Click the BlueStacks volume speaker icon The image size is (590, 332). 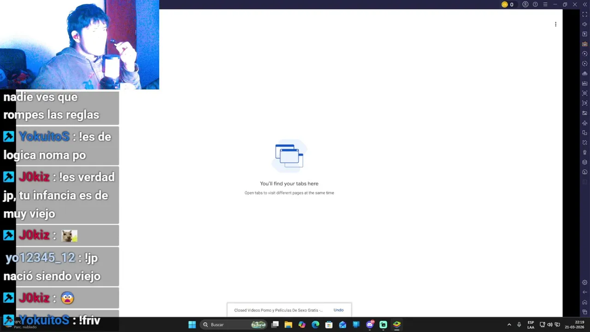coord(584,24)
